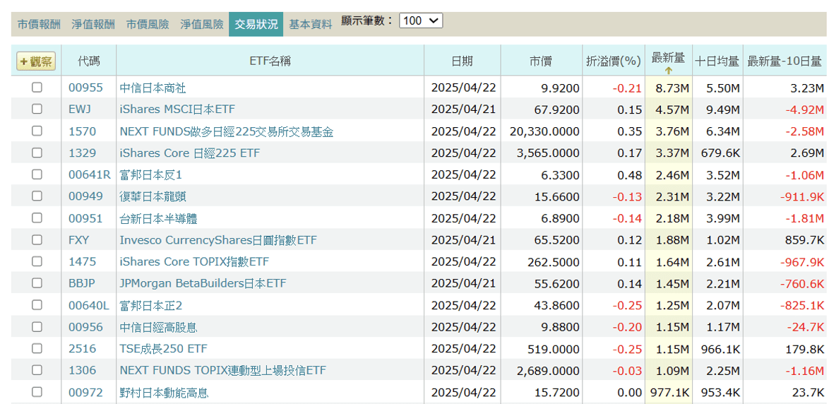The height and width of the screenshot is (404, 829).
Task: Check the box for 00951 台新日本半導體
Action: tap(37, 218)
